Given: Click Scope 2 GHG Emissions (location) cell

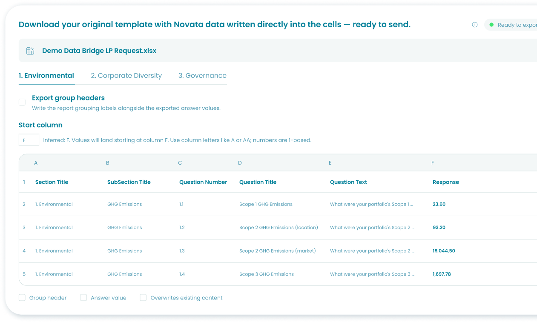Looking at the screenshot, I should pyautogui.click(x=279, y=228).
